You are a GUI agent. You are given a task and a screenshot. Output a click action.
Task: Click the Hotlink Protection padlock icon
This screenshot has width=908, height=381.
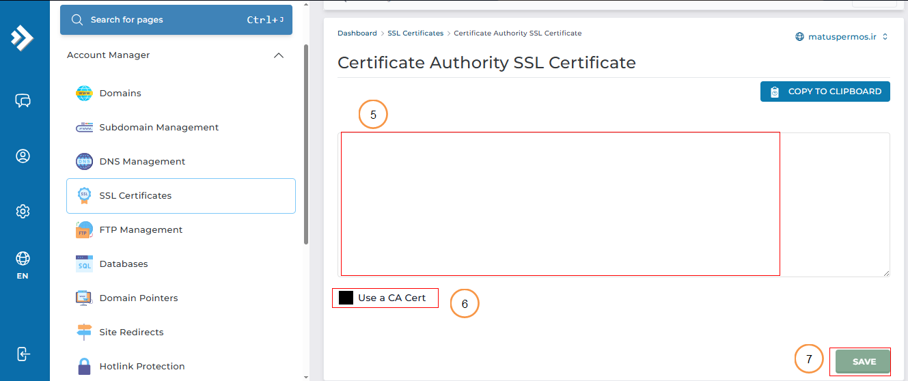[84, 367]
